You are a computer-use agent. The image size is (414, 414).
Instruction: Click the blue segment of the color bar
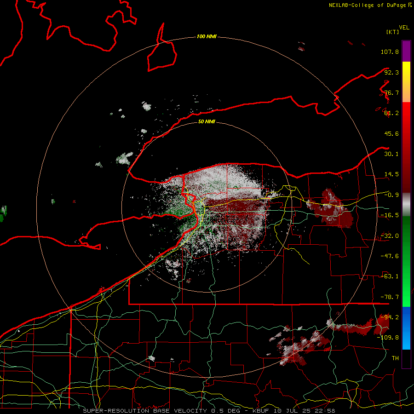tap(406, 328)
